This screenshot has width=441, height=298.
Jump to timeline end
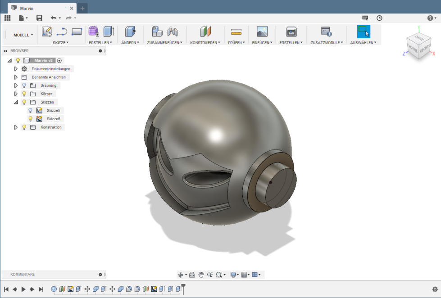pyautogui.click(x=41, y=289)
